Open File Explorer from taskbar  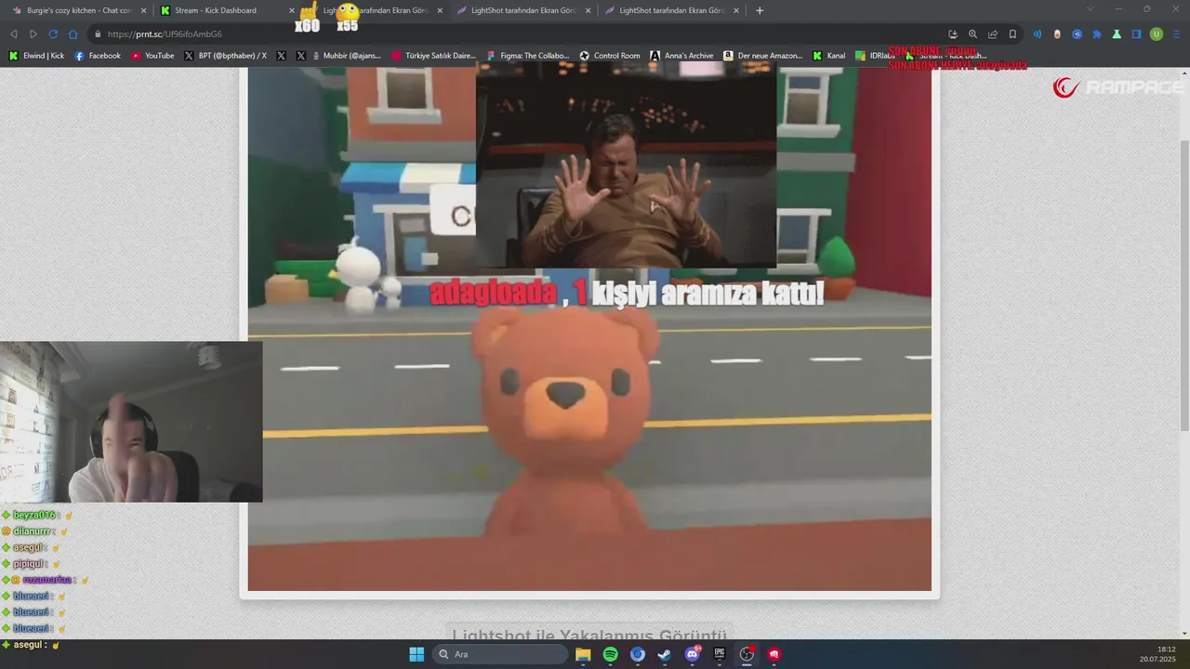pos(583,654)
